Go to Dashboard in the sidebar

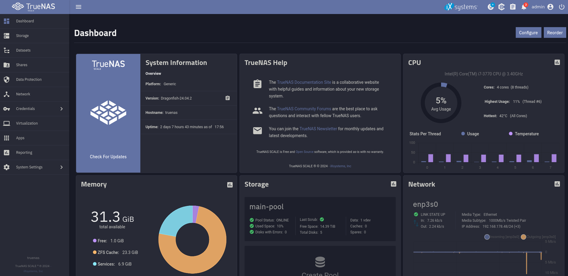click(35, 21)
